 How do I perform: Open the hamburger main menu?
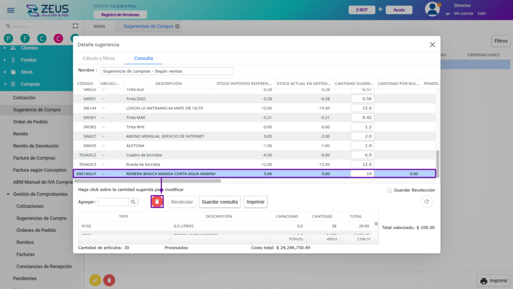11,10
